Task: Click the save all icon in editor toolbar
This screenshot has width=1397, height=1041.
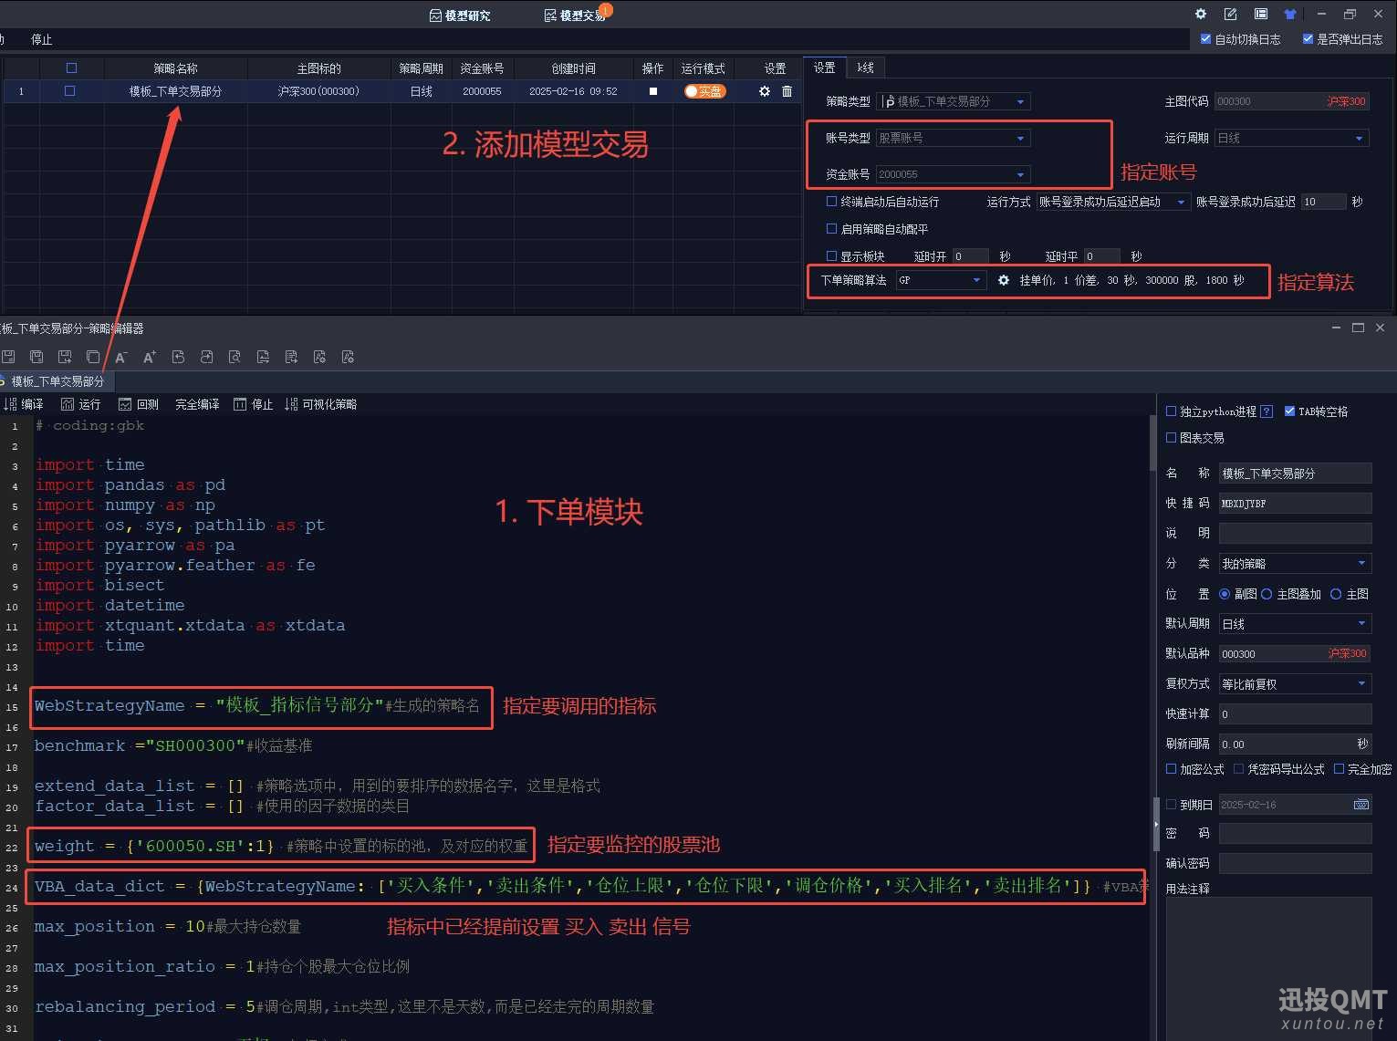Action: tap(36, 357)
